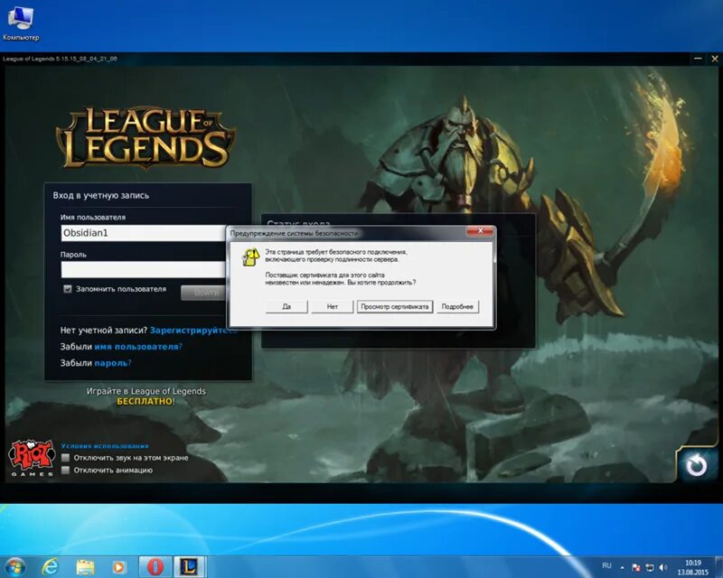The image size is (723, 578).
Task: Open the Computer desktop icon
Action: point(21,23)
